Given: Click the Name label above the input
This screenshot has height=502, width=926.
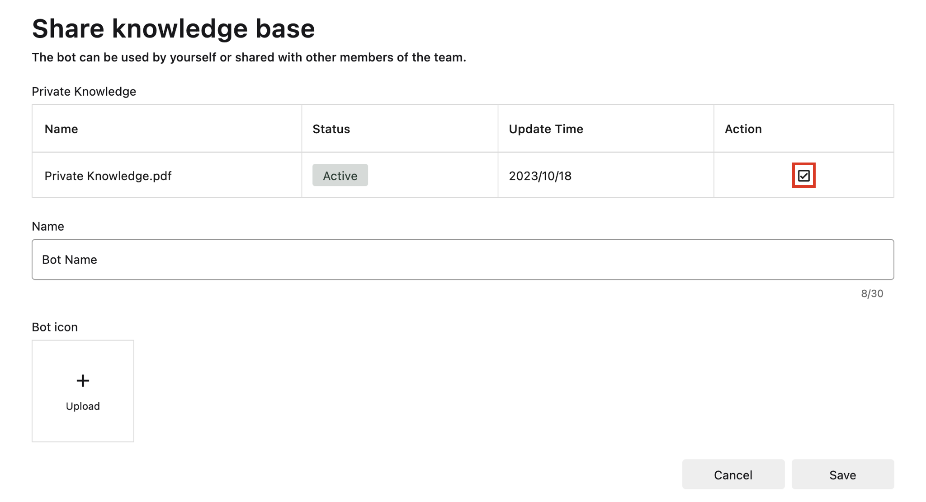Looking at the screenshot, I should pyautogui.click(x=48, y=226).
